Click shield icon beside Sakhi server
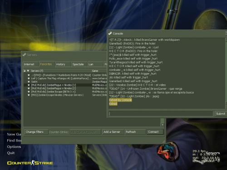This screenshot has height=170, width=227. point(29,82)
